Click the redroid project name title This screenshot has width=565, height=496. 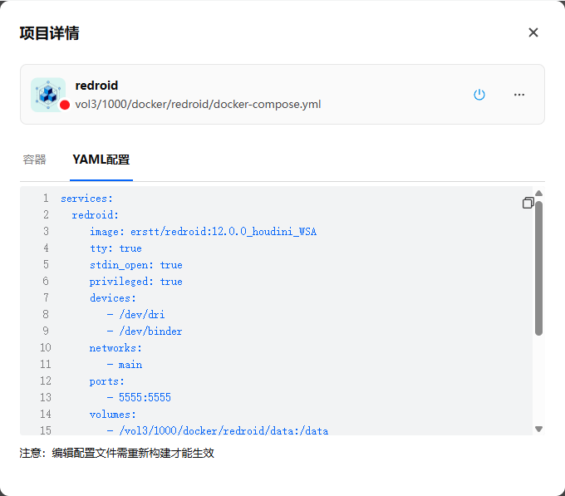point(96,86)
